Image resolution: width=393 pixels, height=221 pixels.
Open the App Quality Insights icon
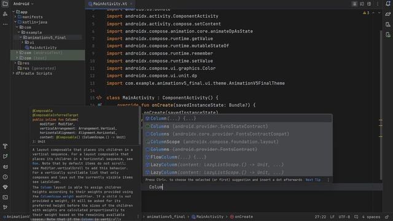pos(5,187)
